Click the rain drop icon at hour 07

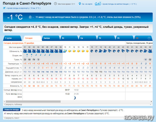(x=50, y=55)
